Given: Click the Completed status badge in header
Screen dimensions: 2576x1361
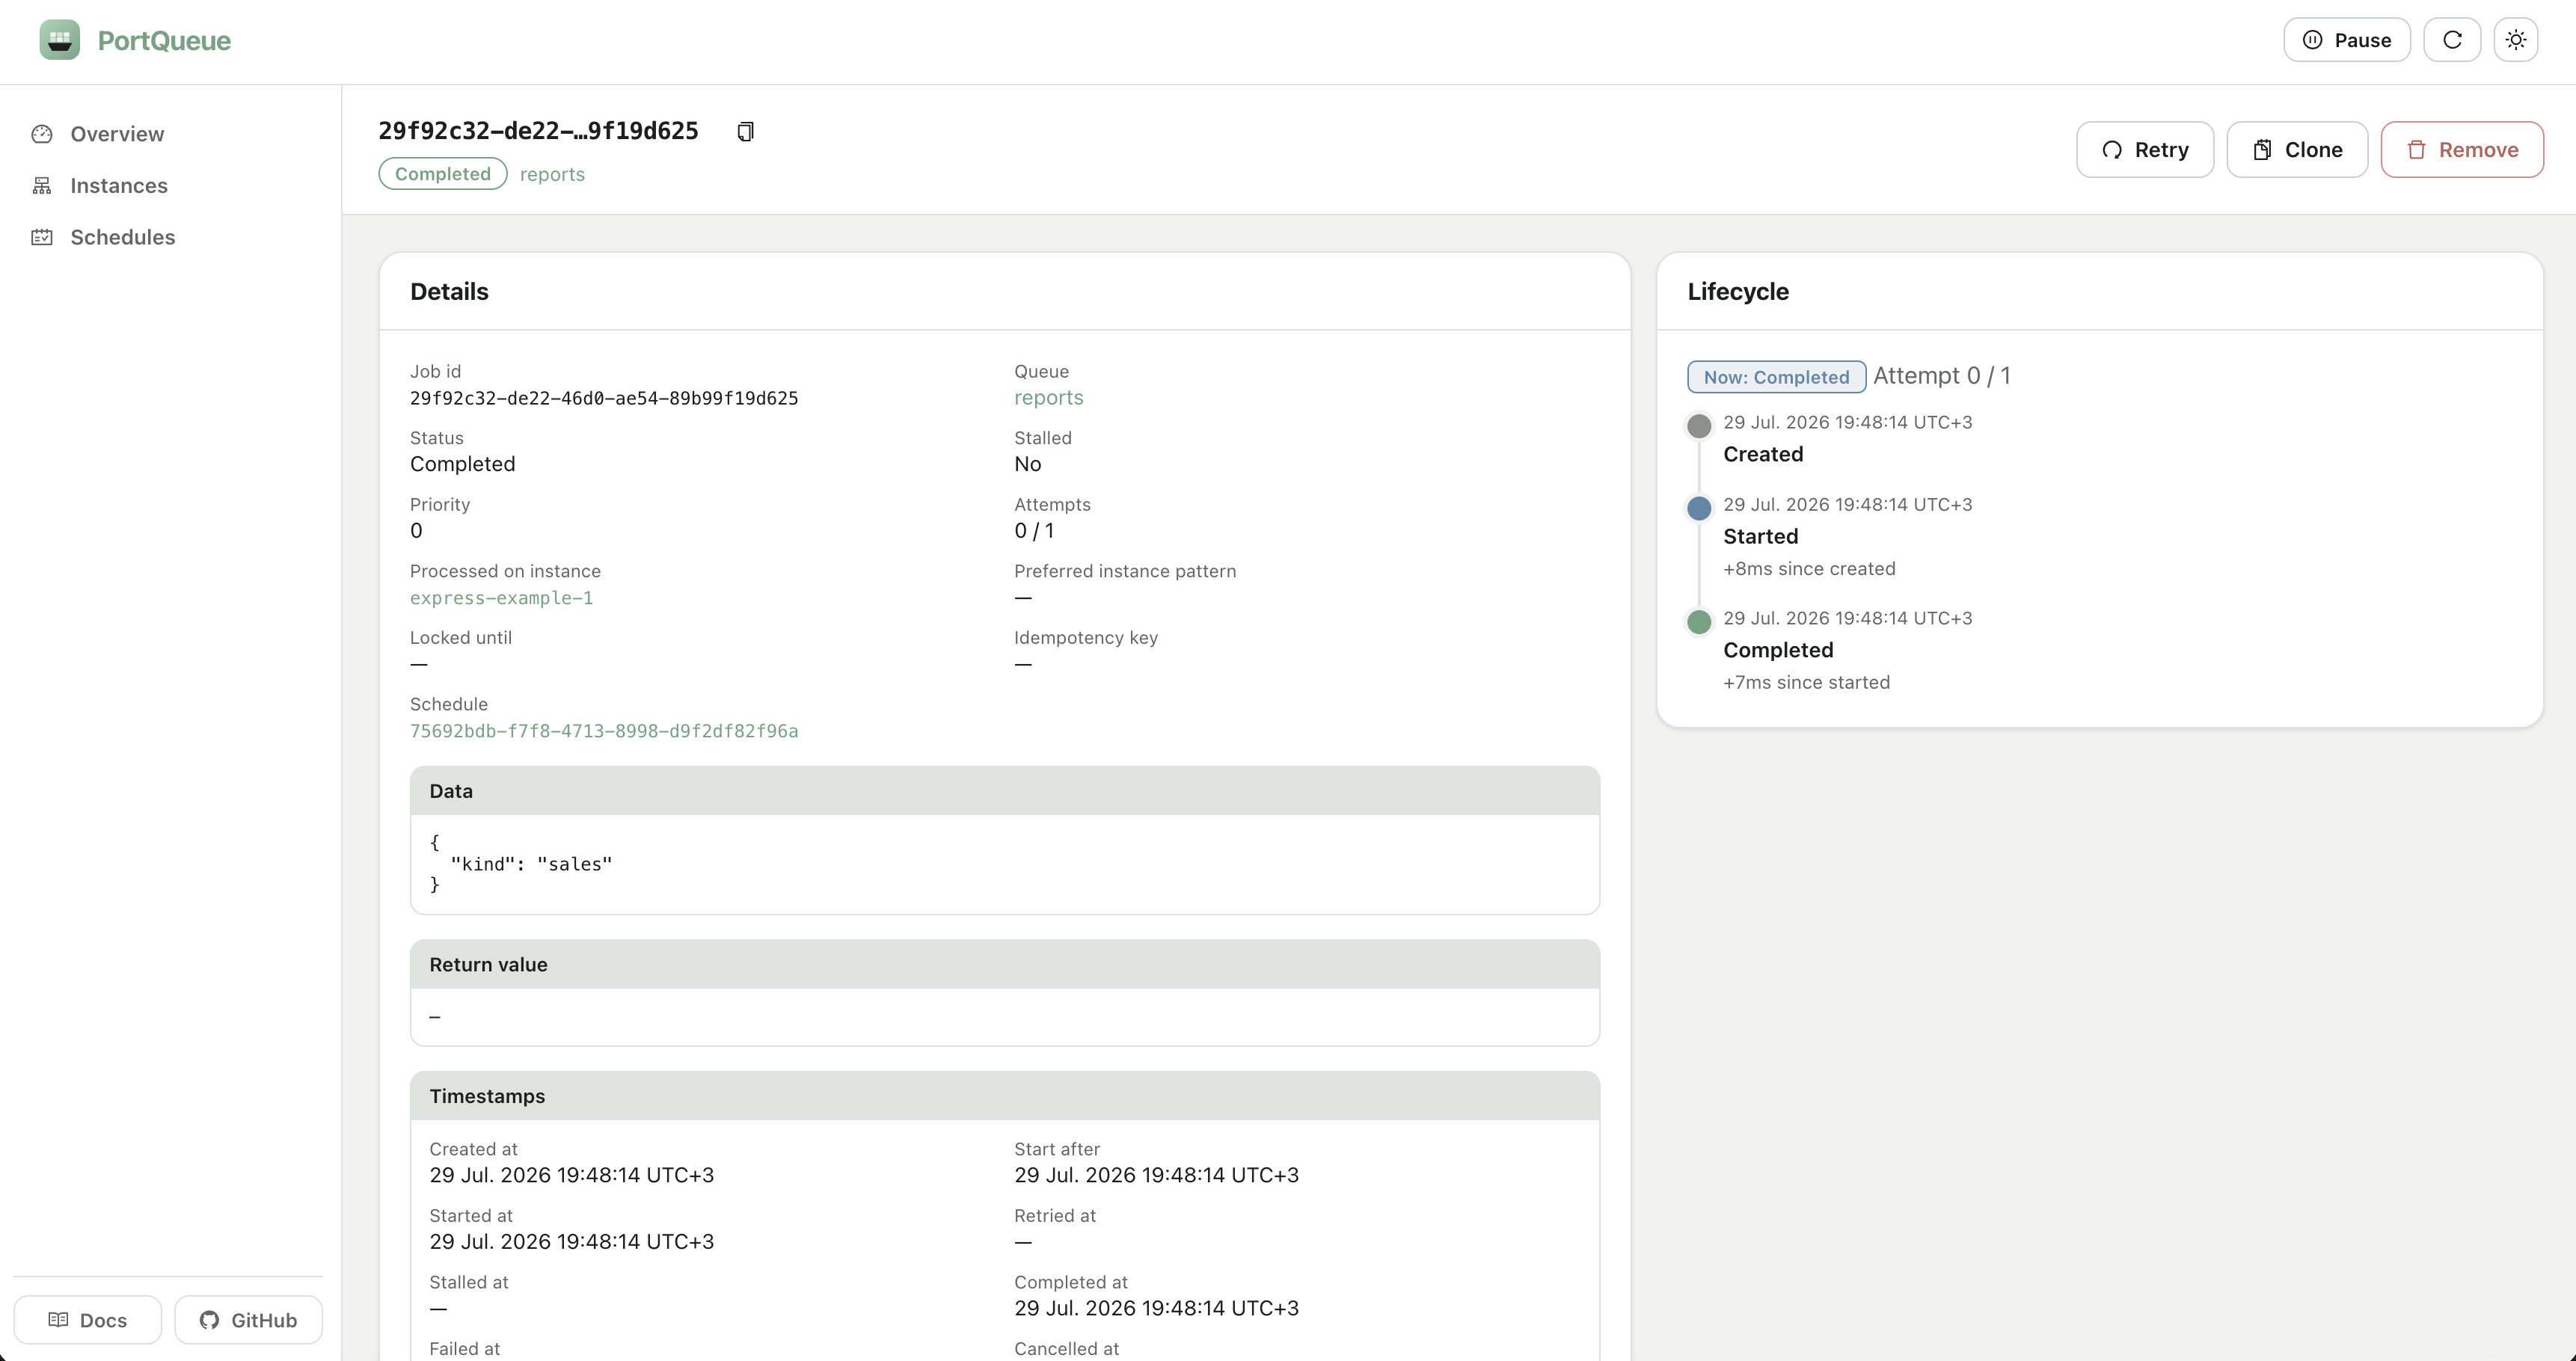Looking at the screenshot, I should point(443,174).
